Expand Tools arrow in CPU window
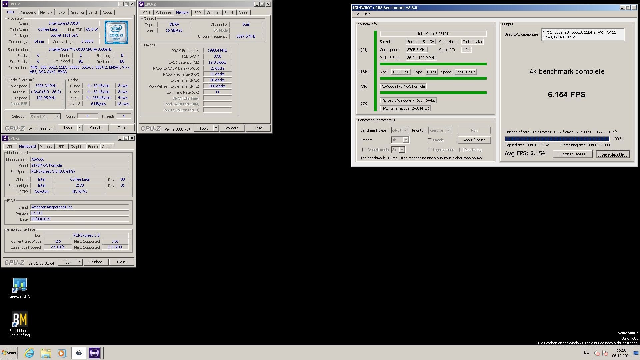 [80, 128]
